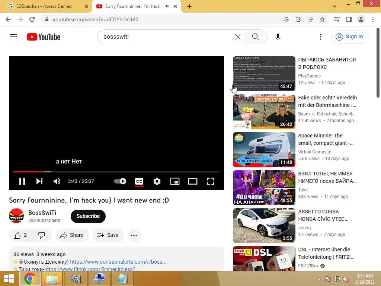Click the taskbar volume icon
This screenshot has height=286, width=381.
click(x=346, y=279)
